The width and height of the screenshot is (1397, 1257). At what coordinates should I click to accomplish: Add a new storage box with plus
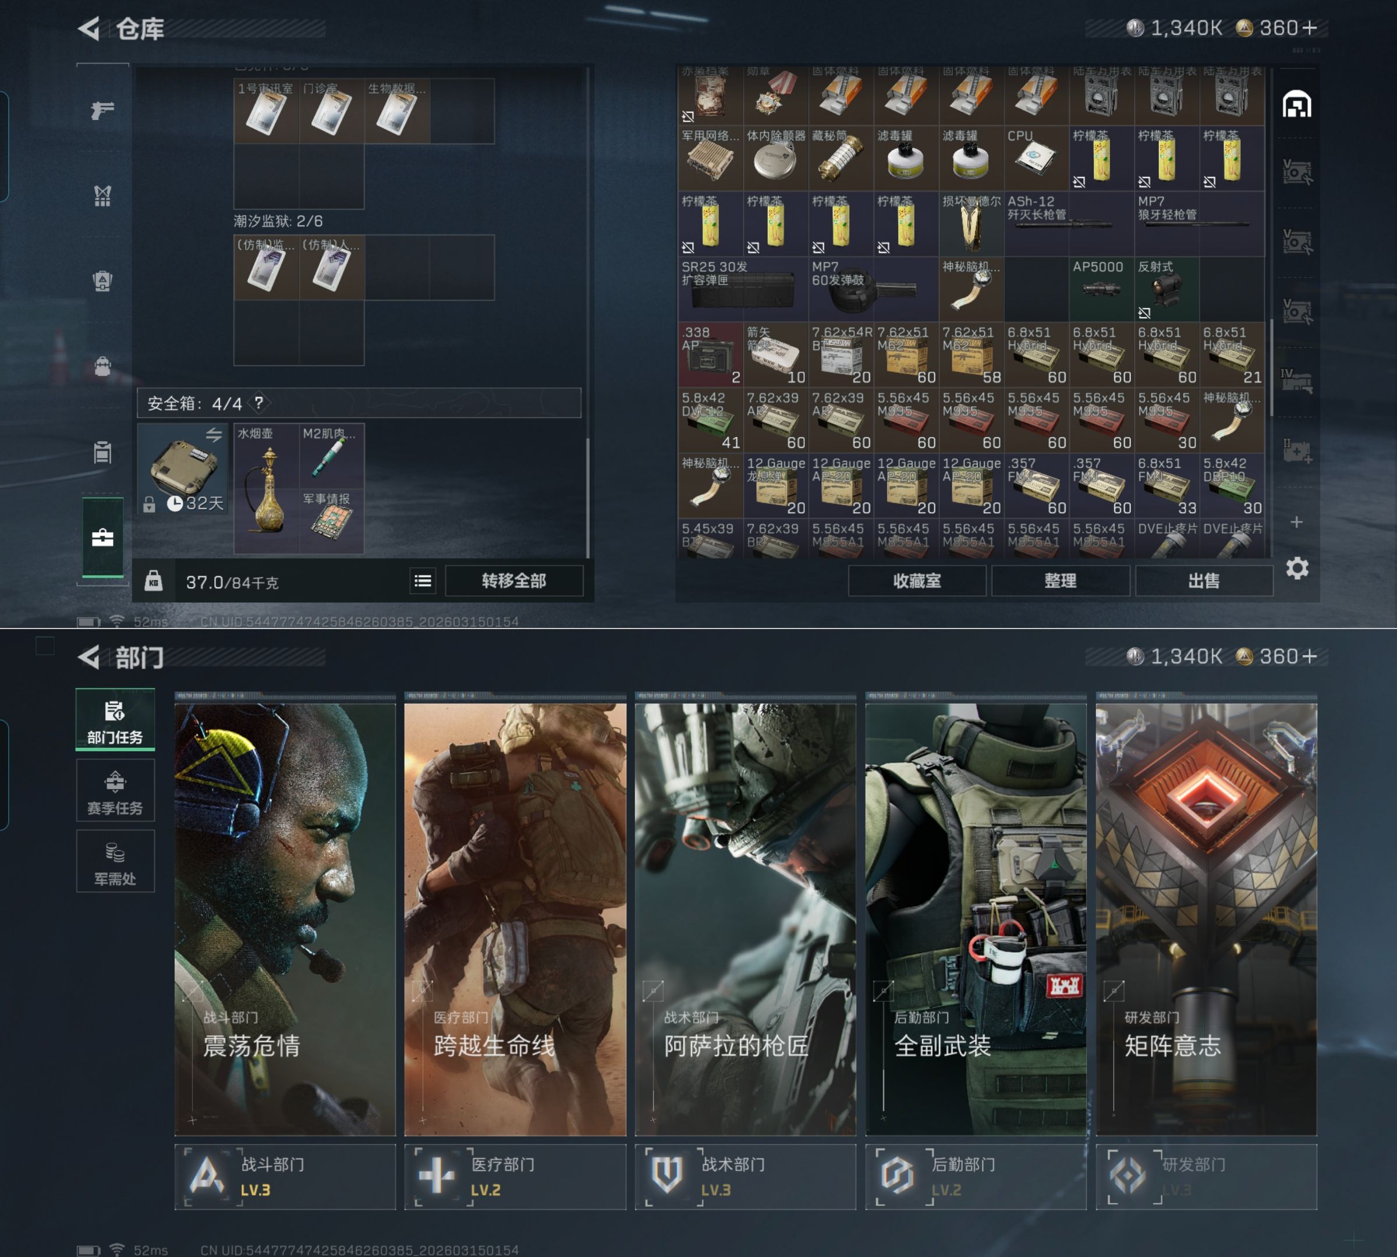pos(1297,522)
